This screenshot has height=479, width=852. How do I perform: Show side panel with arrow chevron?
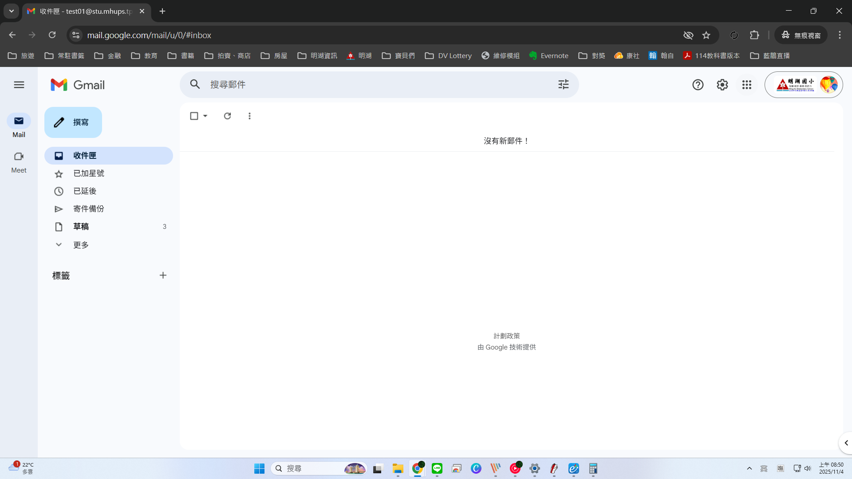(x=846, y=443)
